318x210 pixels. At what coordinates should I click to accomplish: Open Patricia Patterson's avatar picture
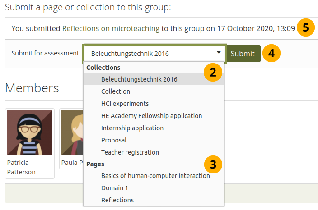click(x=30, y=132)
